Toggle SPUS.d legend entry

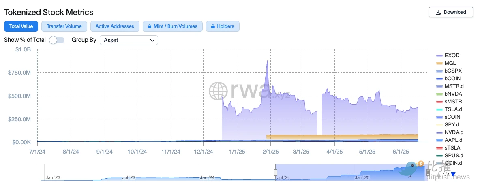[450, 156]
